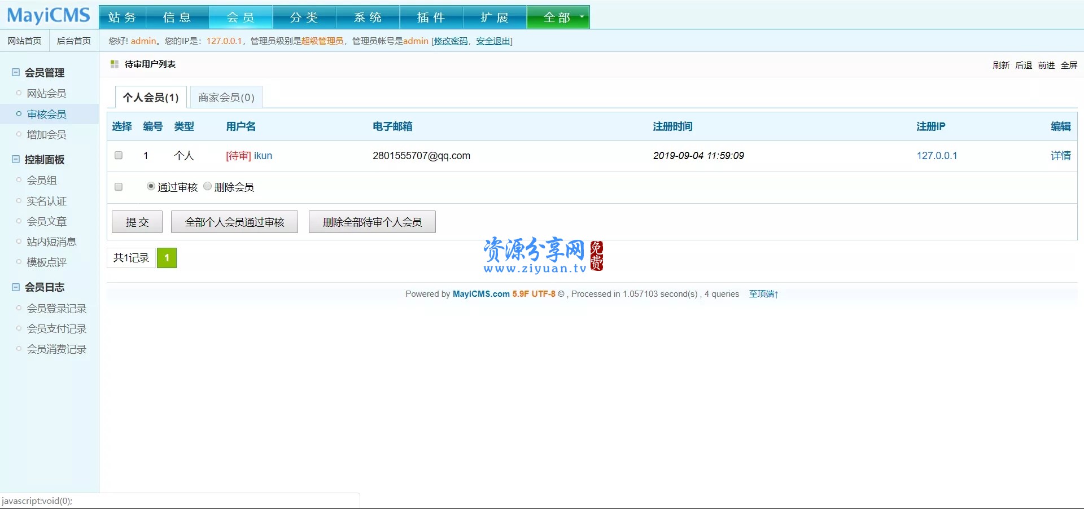Click the 注册时间 column header
The image size is (1084, 509).
click(x=672, y=126)
